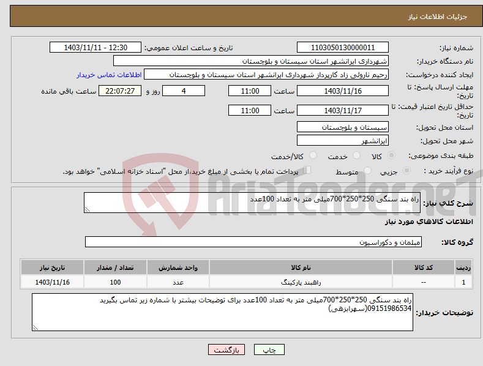This screenshot has width=483, height=366.
Task: Click the remaining days field showing 4
Action: click(184, 91)
